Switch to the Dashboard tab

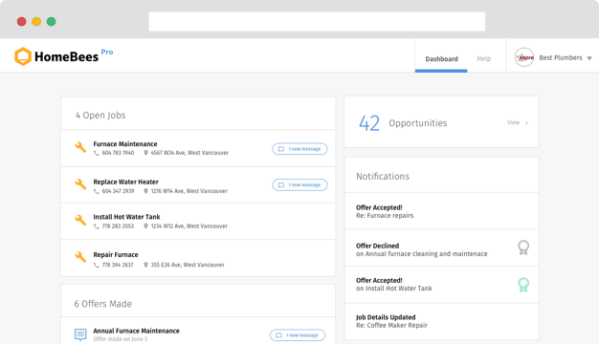[441, 58]
